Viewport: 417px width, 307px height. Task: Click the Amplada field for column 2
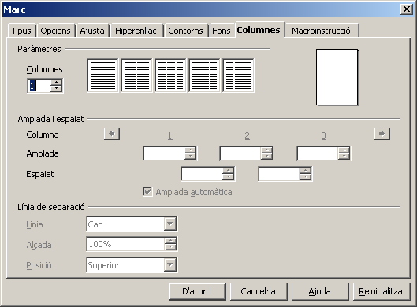(240, 153)
